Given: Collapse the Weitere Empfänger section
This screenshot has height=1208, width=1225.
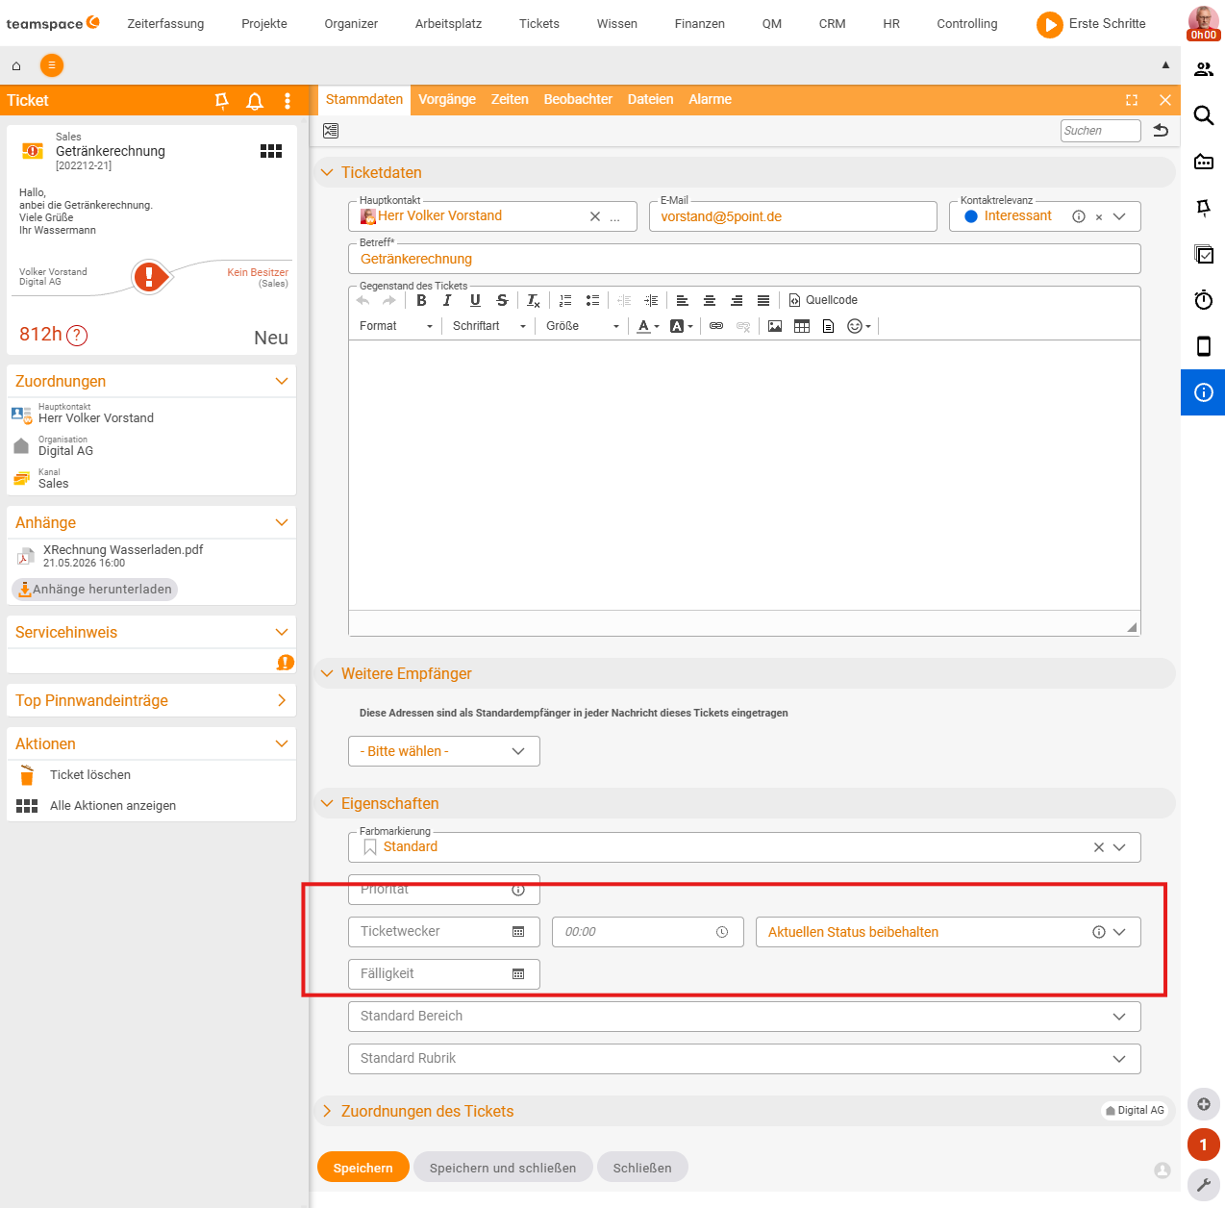Looking at the screenshot, I should tap(327, 673).
